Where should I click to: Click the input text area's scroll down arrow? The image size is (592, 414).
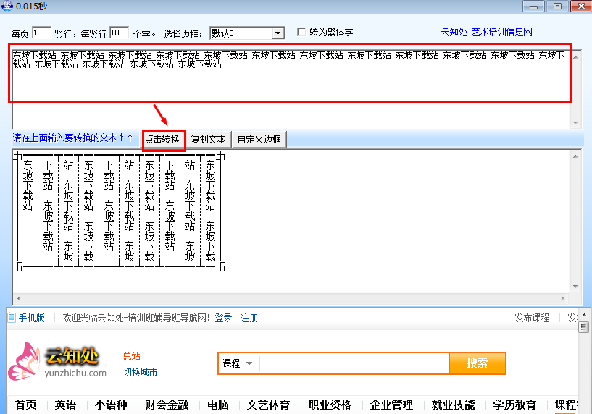point(575,123)
